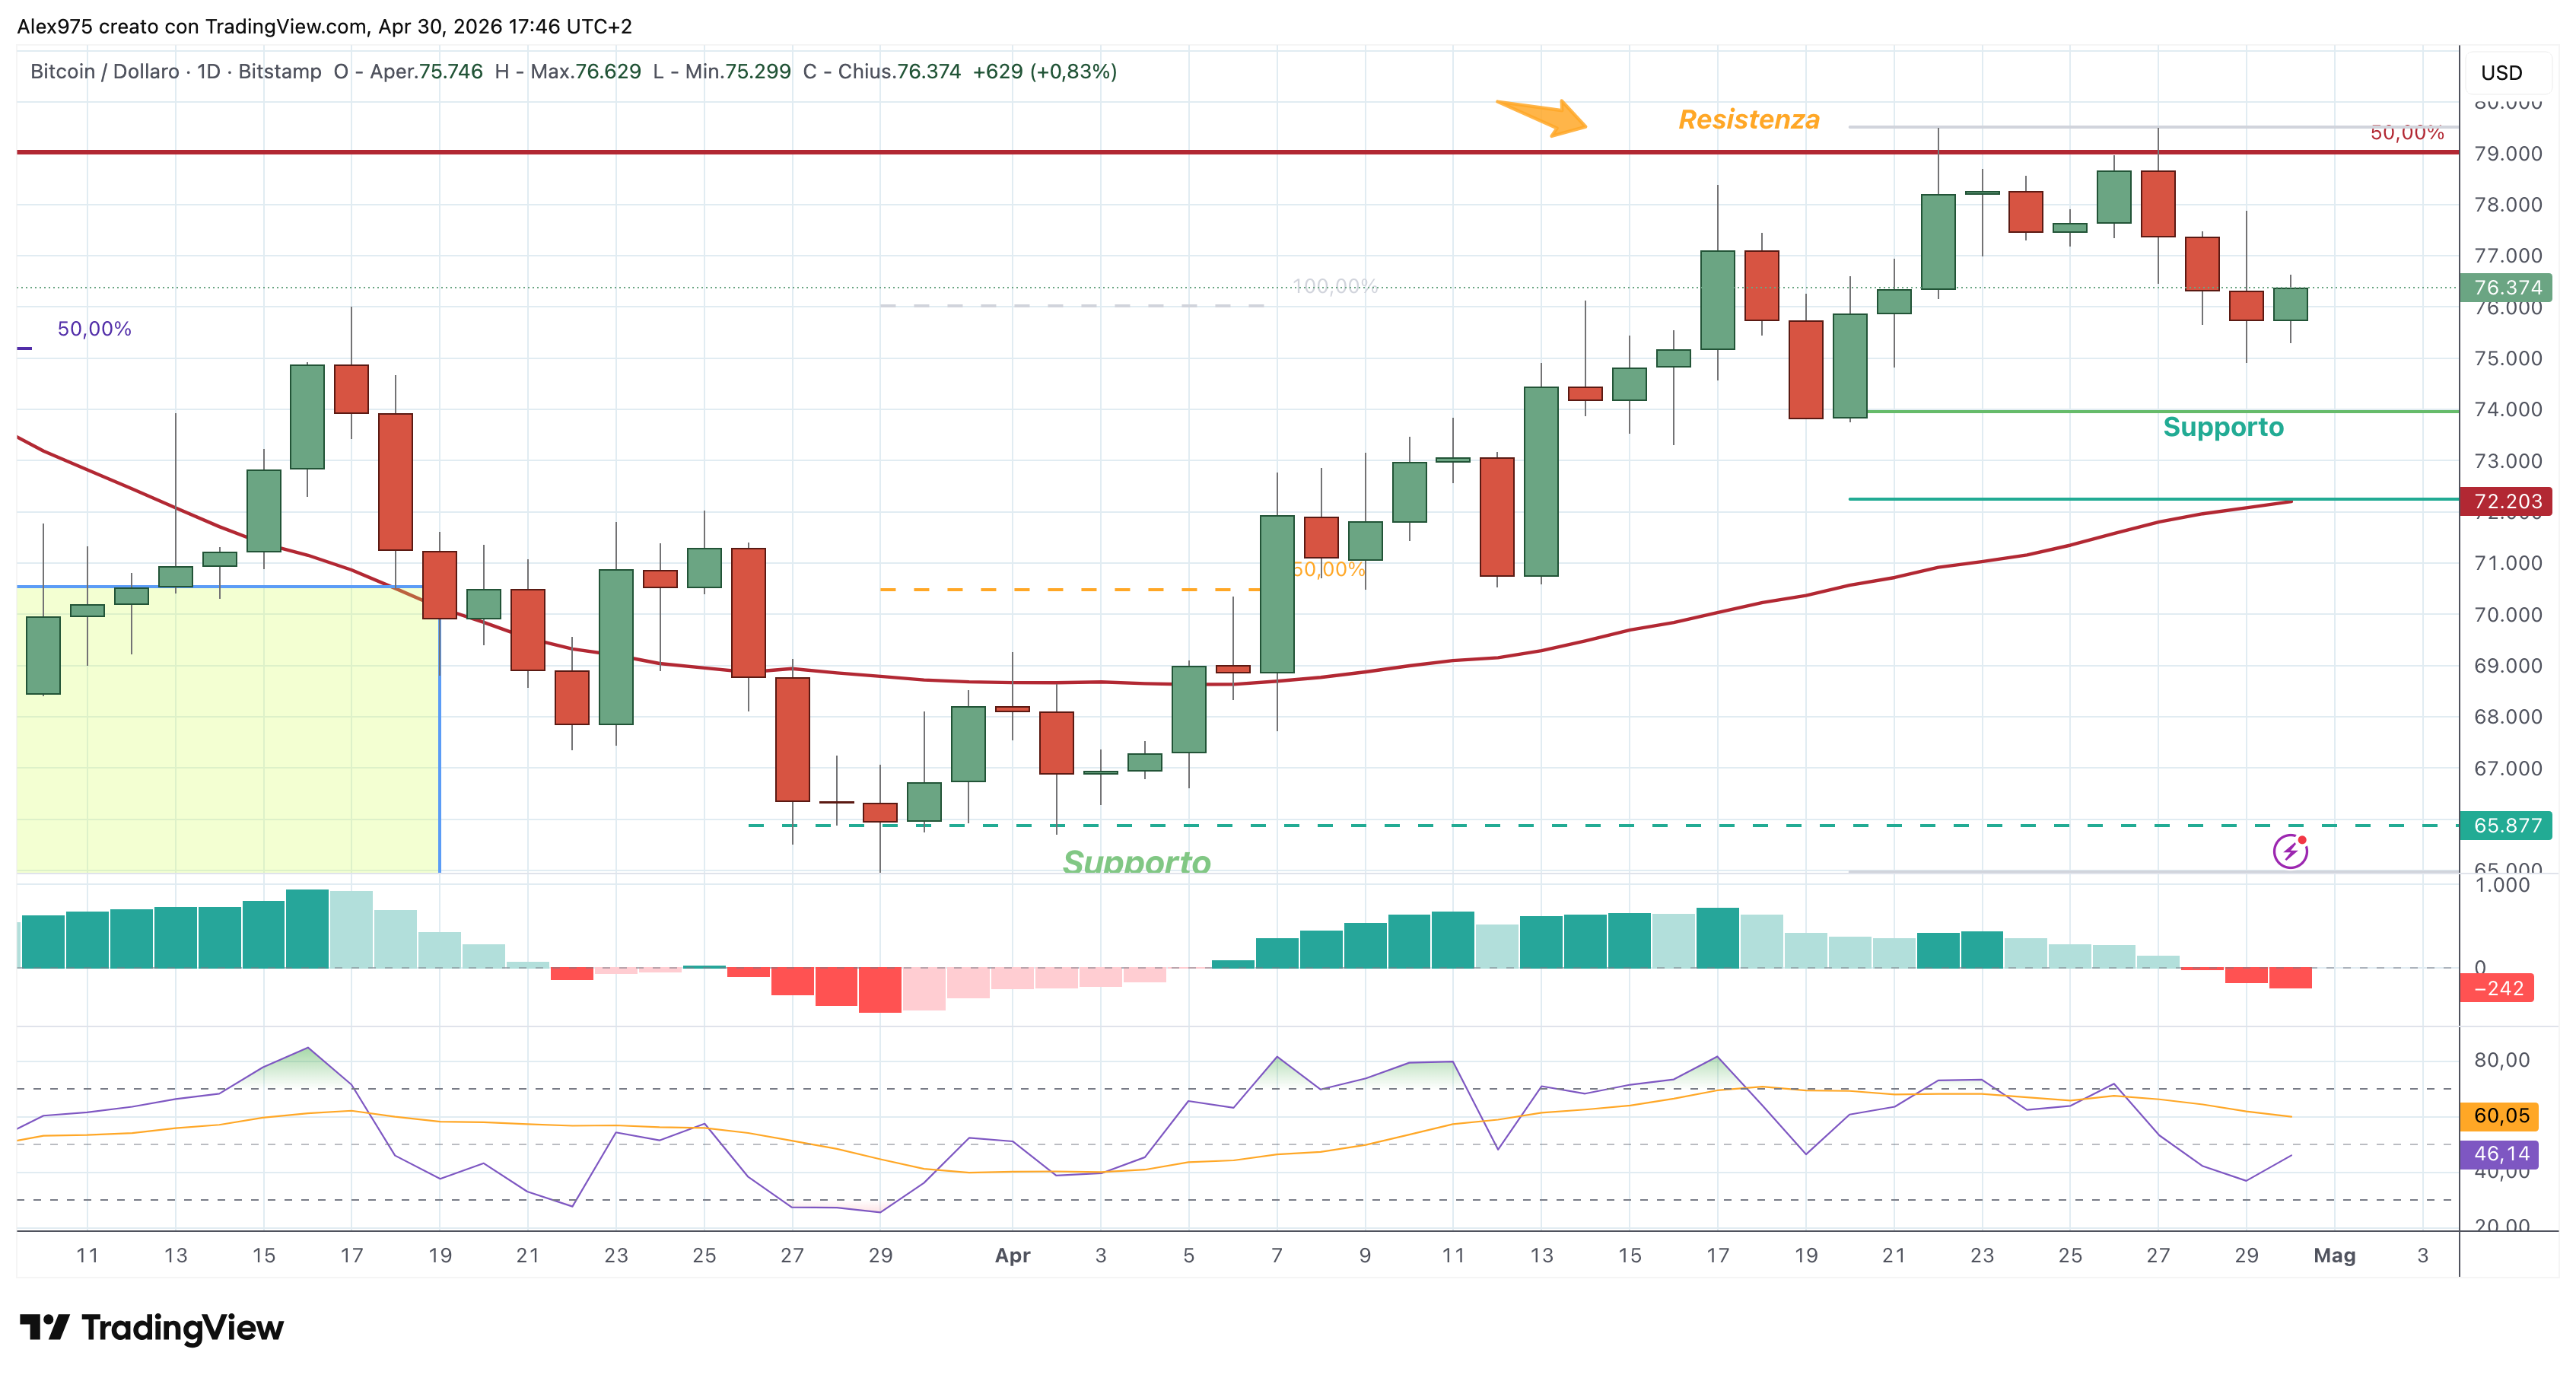This screenshot has height=1378, width=2576.
Task: Click the green Supporto label near 74.000
Action: click(x=2223, y=427)
